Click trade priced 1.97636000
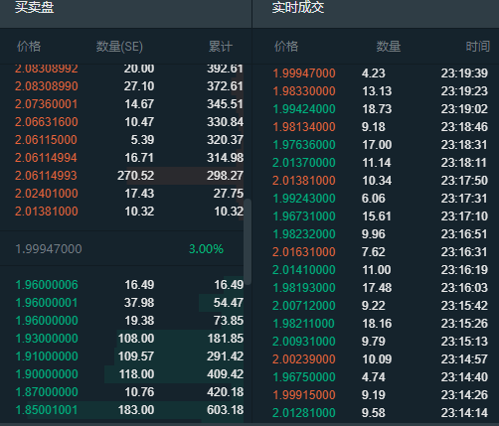Image resolution: width=499 pixels, height=426 pixels. (376, 145)
